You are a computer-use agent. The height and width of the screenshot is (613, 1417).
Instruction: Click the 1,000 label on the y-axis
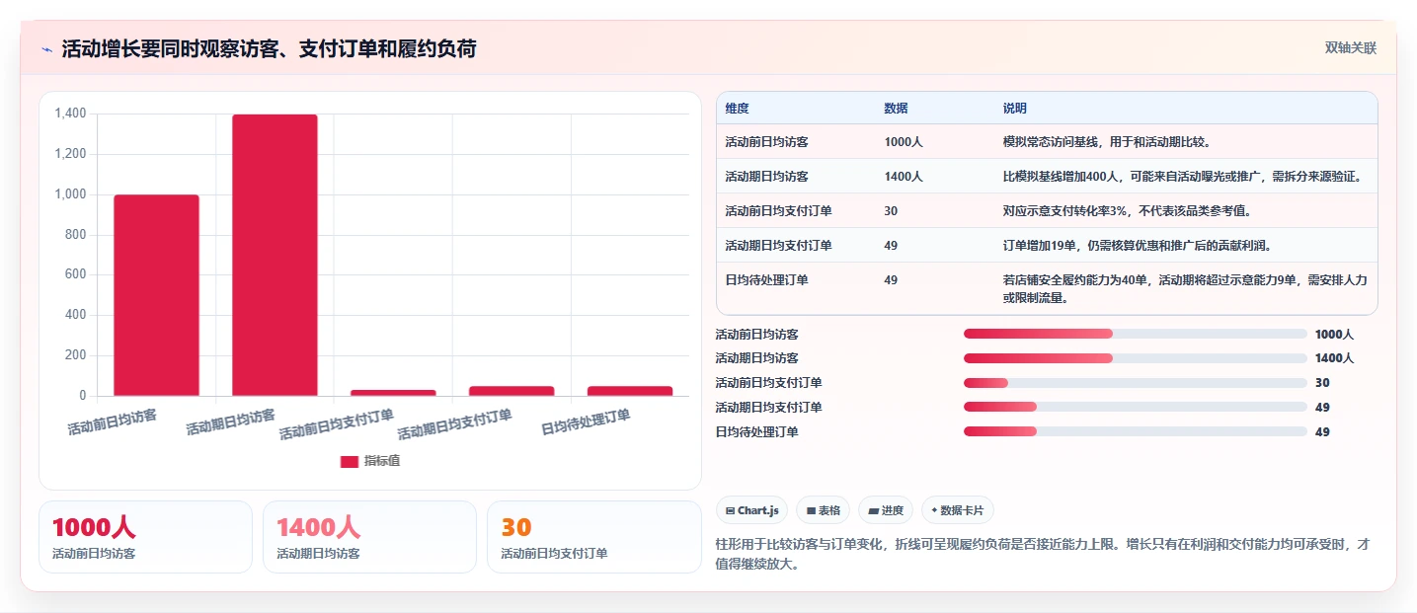point(70,194)
